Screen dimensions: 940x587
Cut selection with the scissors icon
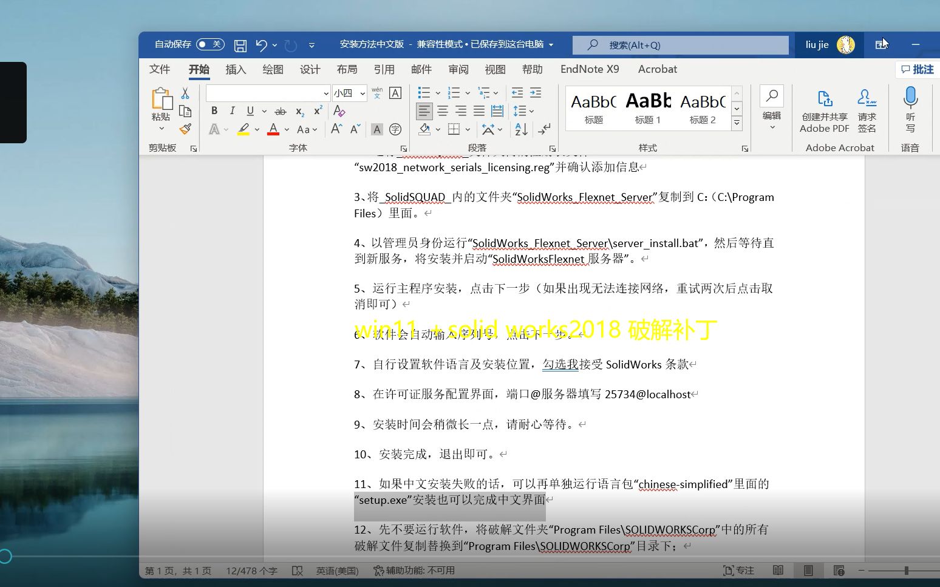[185, 93]
